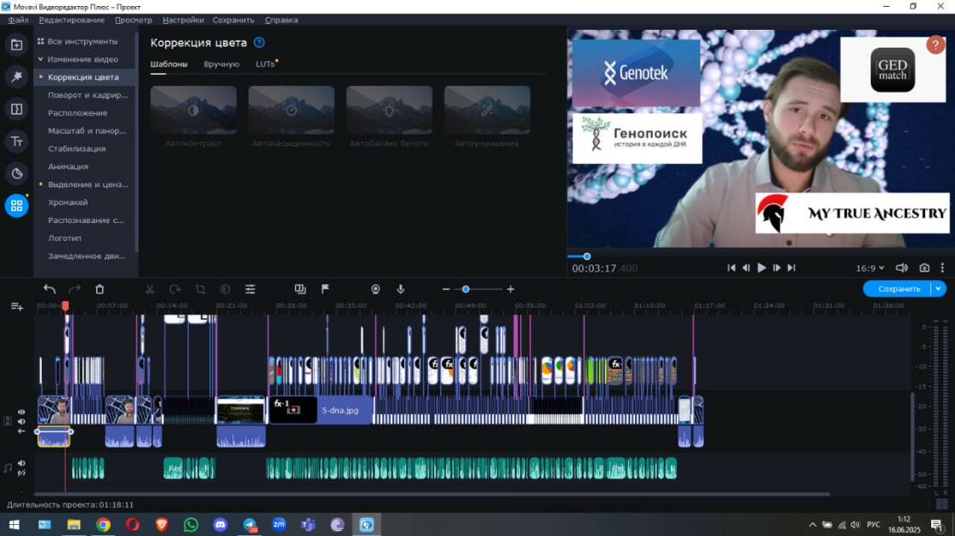This screenshot has height=536, width=955.
Task: Switch to the LUTs tab
Action: (265, 64)
